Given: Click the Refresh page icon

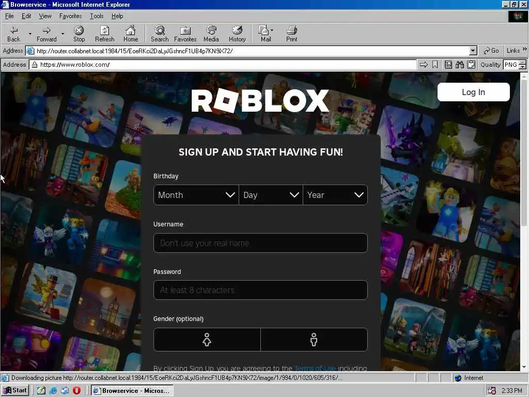Looking at the screenshot, I should [x=104, y=30].
